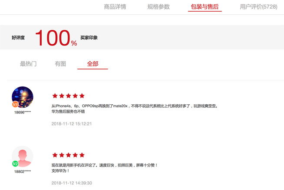The width and height of the screenshot is (284, 190).
Task: Click the fifth star in 18696's review rating
Action: [x=82, y=96]
